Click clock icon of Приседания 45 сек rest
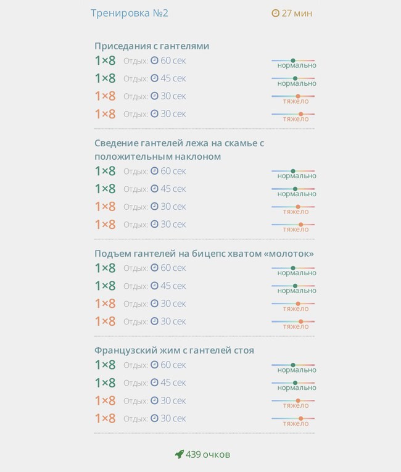This screenshot has width=401, height=472. click(154, 78)
